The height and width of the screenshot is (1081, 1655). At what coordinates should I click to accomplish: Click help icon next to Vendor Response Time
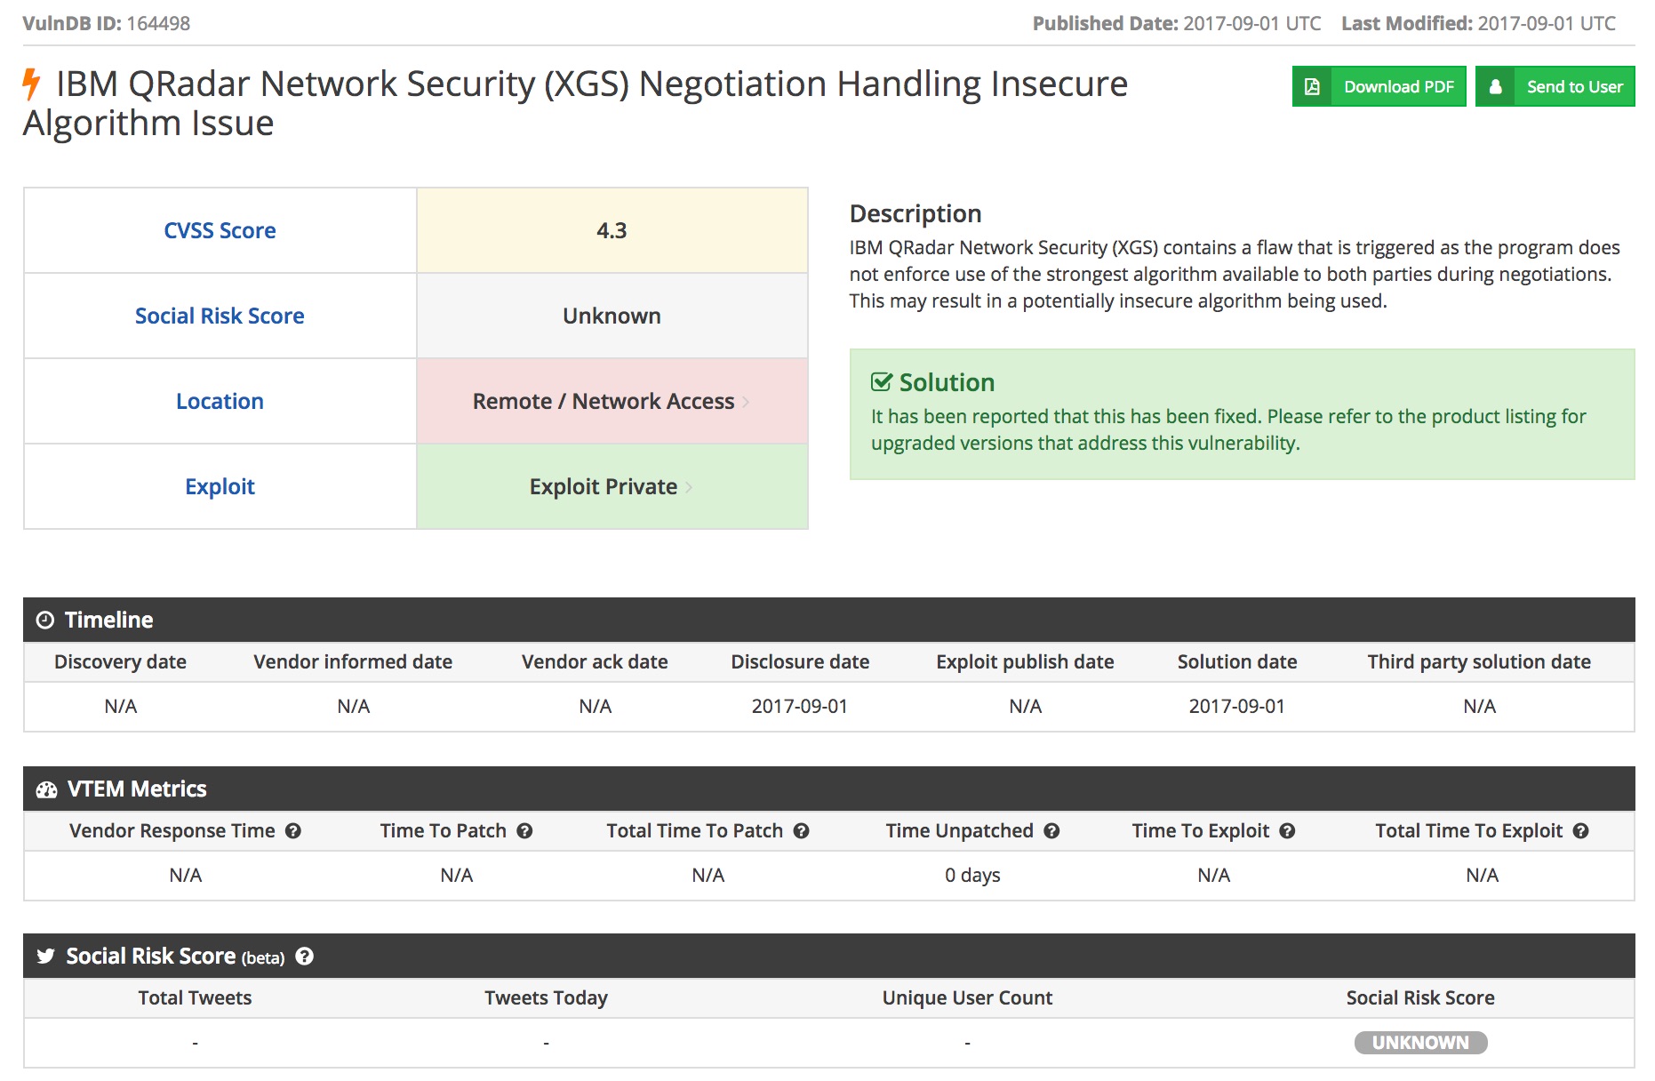(x=293, y=831)
